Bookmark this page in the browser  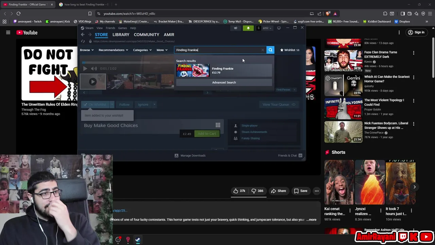click(90, 14)
